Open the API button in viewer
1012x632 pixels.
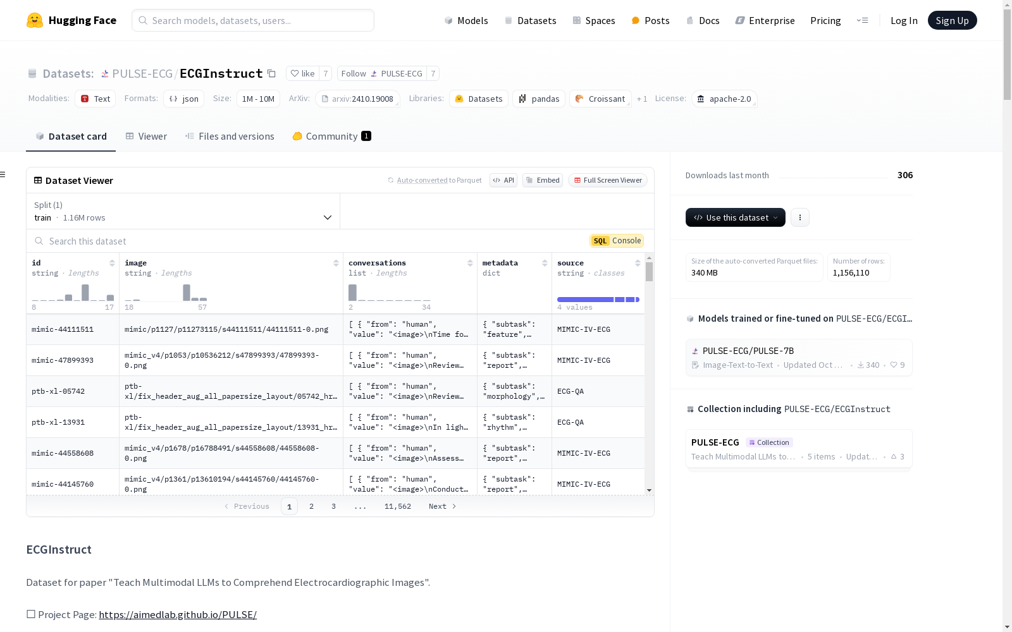[503, 180]
